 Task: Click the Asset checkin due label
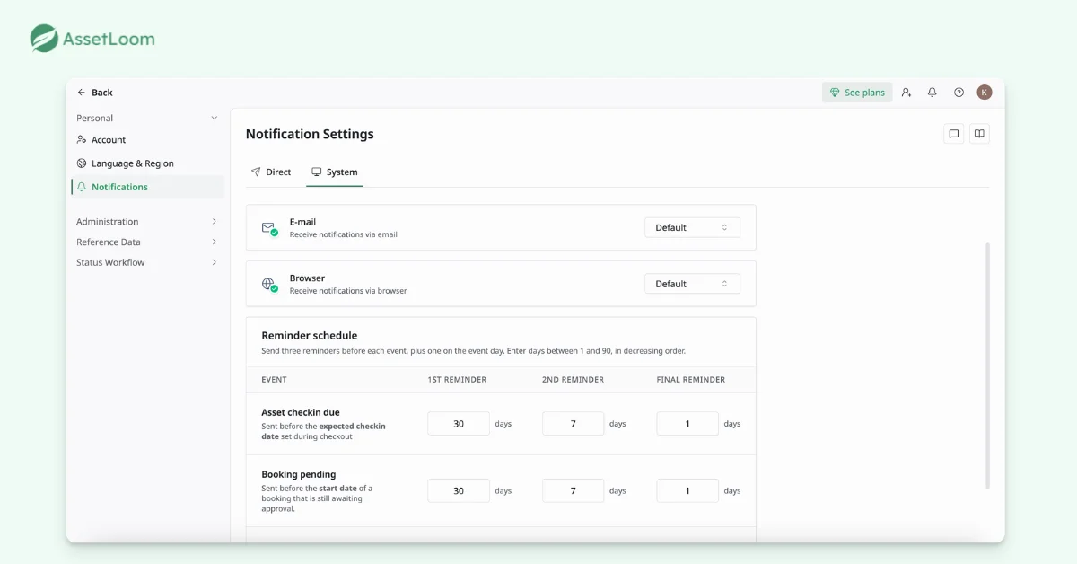click(x=301, y=413)
